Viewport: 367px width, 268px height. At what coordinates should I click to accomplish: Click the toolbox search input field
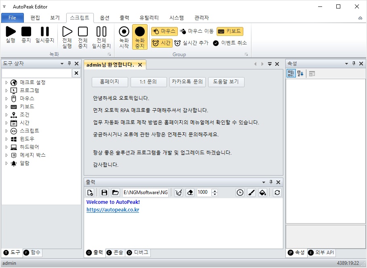coord(37,73)
